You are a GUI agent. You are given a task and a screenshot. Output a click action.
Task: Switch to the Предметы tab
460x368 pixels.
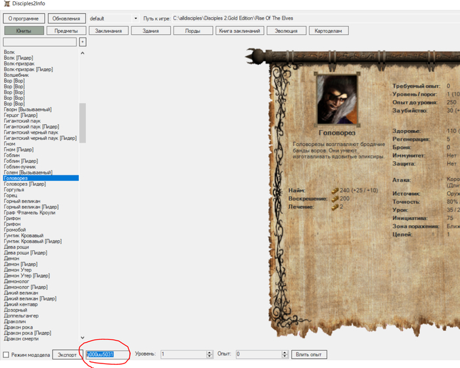point(66,31)
